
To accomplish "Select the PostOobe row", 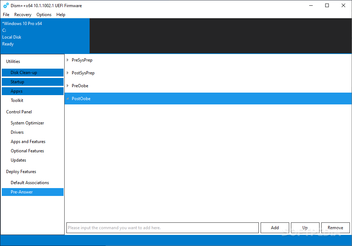I will [x=208, y=98].
